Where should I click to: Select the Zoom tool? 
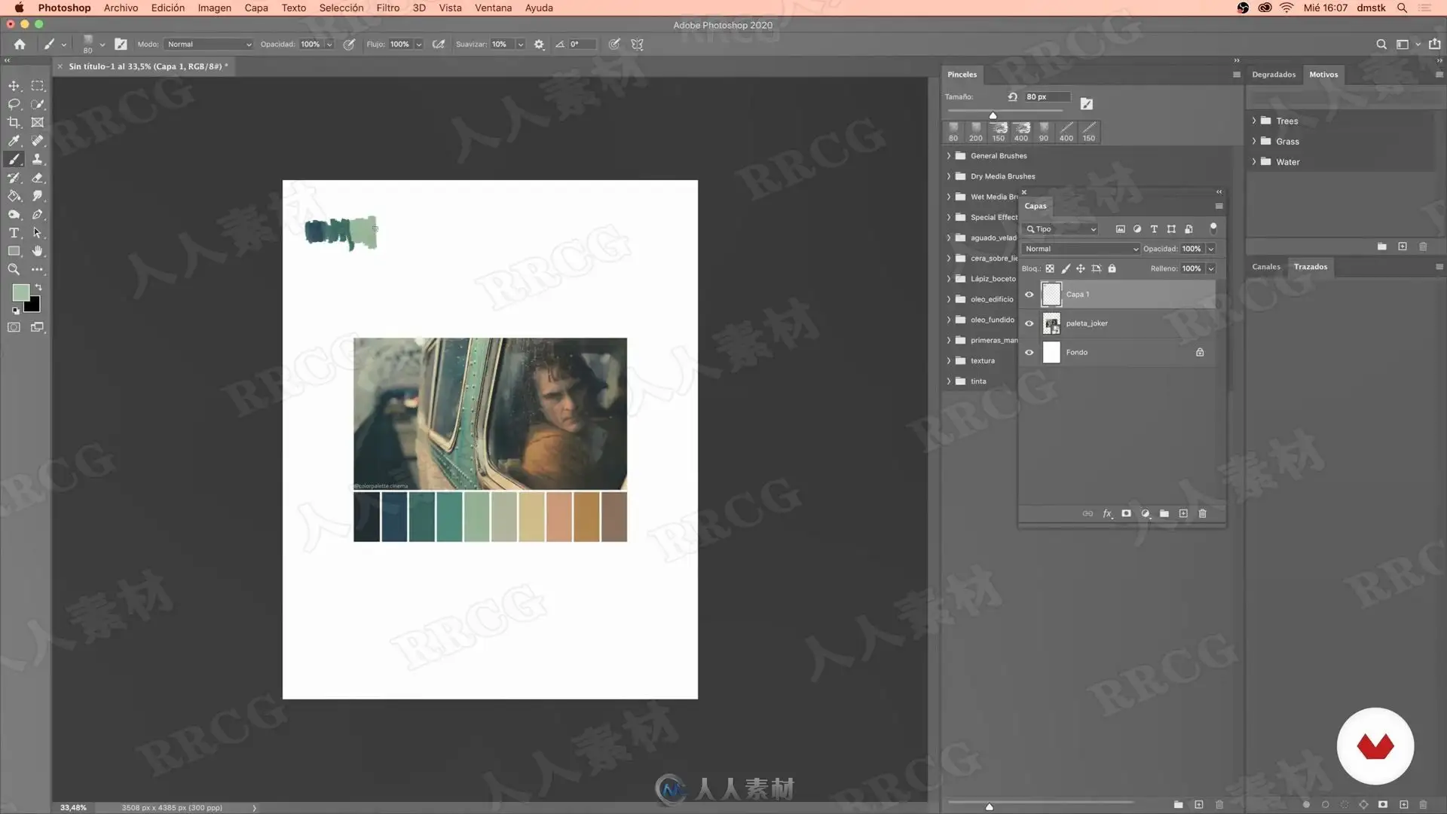pos(14,269)
